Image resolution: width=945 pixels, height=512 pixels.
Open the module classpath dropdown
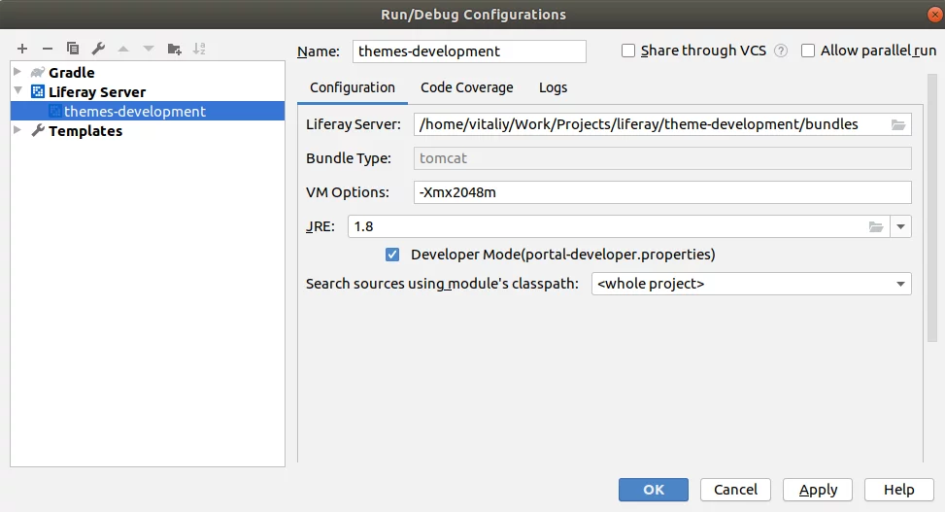pos(900,284)
